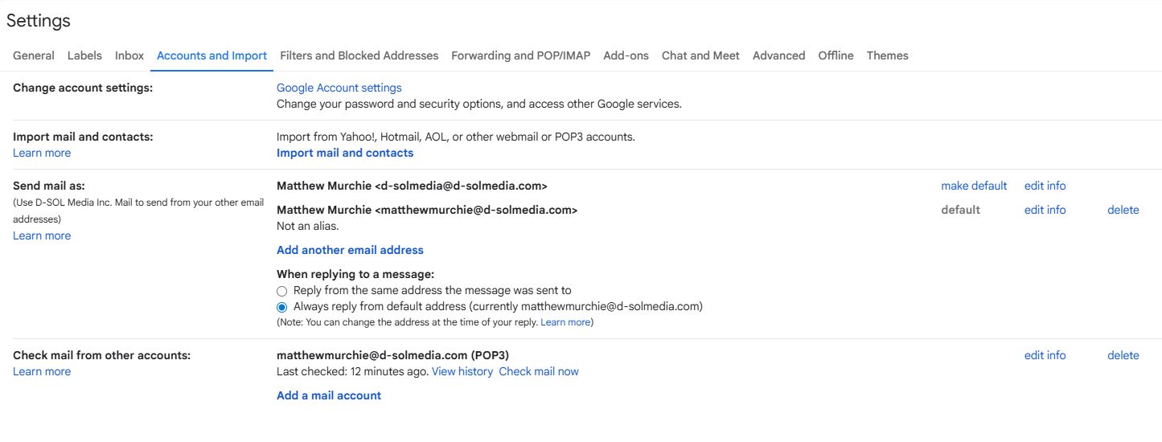The image size is (1162, 442).
Task: Open the Themes tab
Action: point(887,55)
